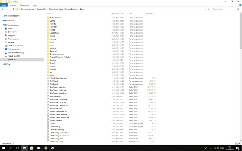
Task: Select Этот компьютер in navigation pane
Action: pos(13,25)
